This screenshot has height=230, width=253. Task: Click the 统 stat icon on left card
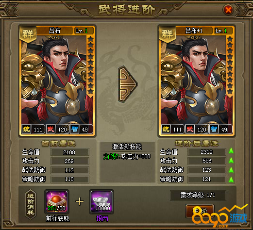click(26, 129)
